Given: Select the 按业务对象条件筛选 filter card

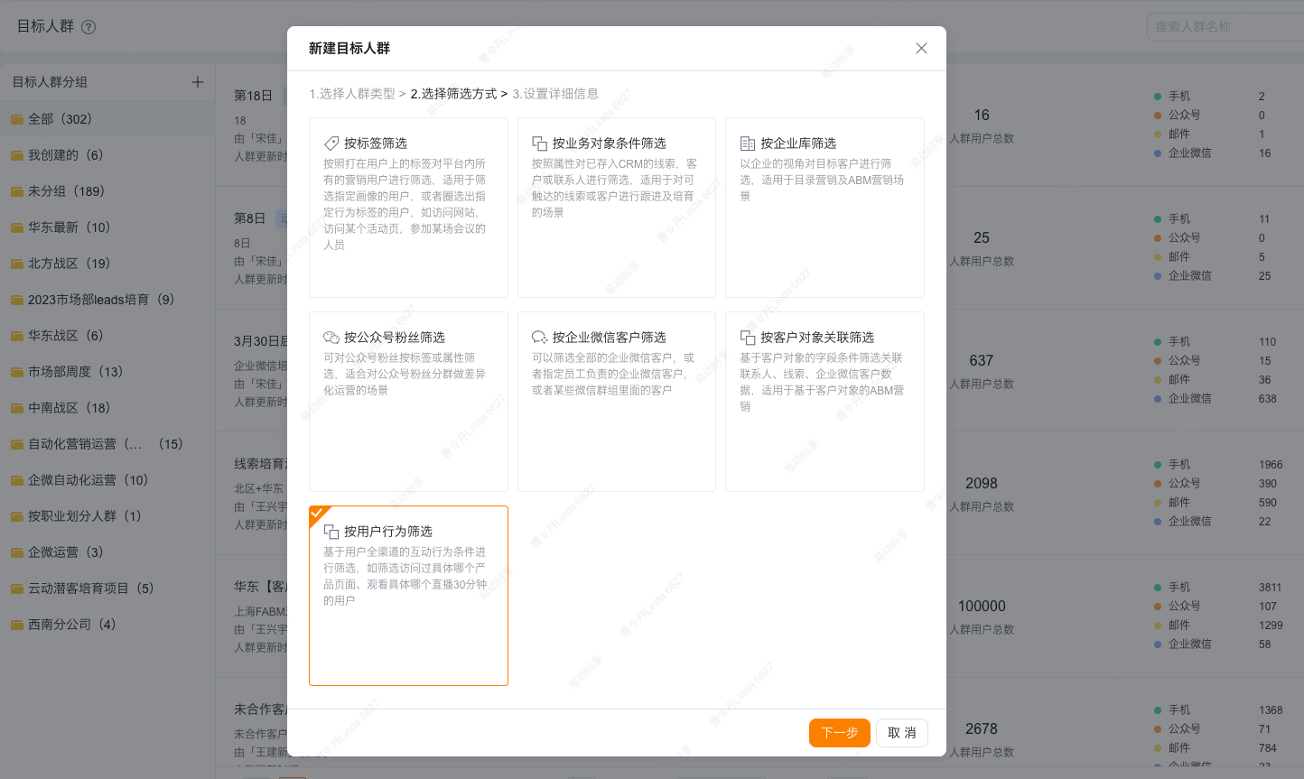Looking at the screenshot, I should pyautogui.click(x=617, y=208).
